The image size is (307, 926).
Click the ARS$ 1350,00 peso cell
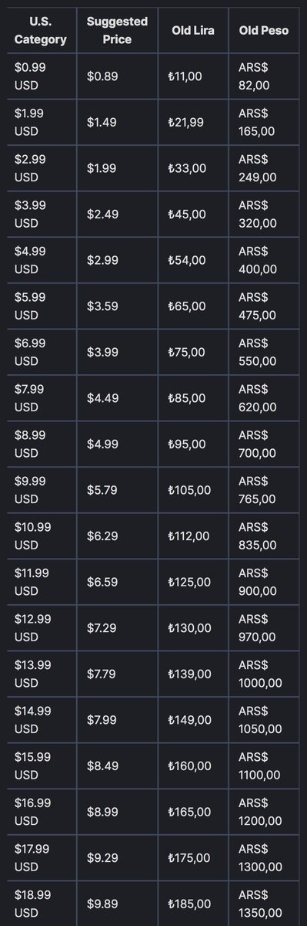click(x=264, y=904)
